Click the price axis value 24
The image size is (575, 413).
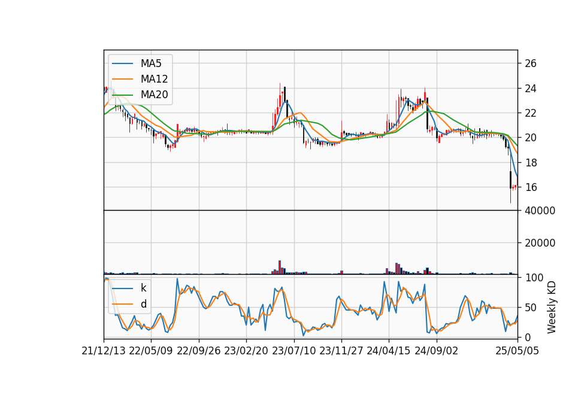coord(531,89)
